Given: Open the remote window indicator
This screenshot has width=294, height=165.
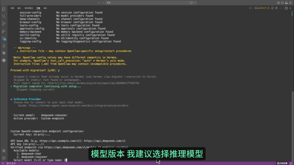Looking at the screenshot, I should [3, 163].
